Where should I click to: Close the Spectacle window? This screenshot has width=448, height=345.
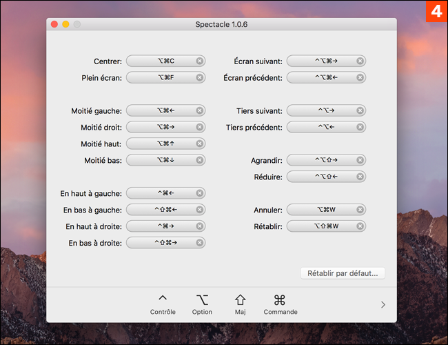point(54,24)
